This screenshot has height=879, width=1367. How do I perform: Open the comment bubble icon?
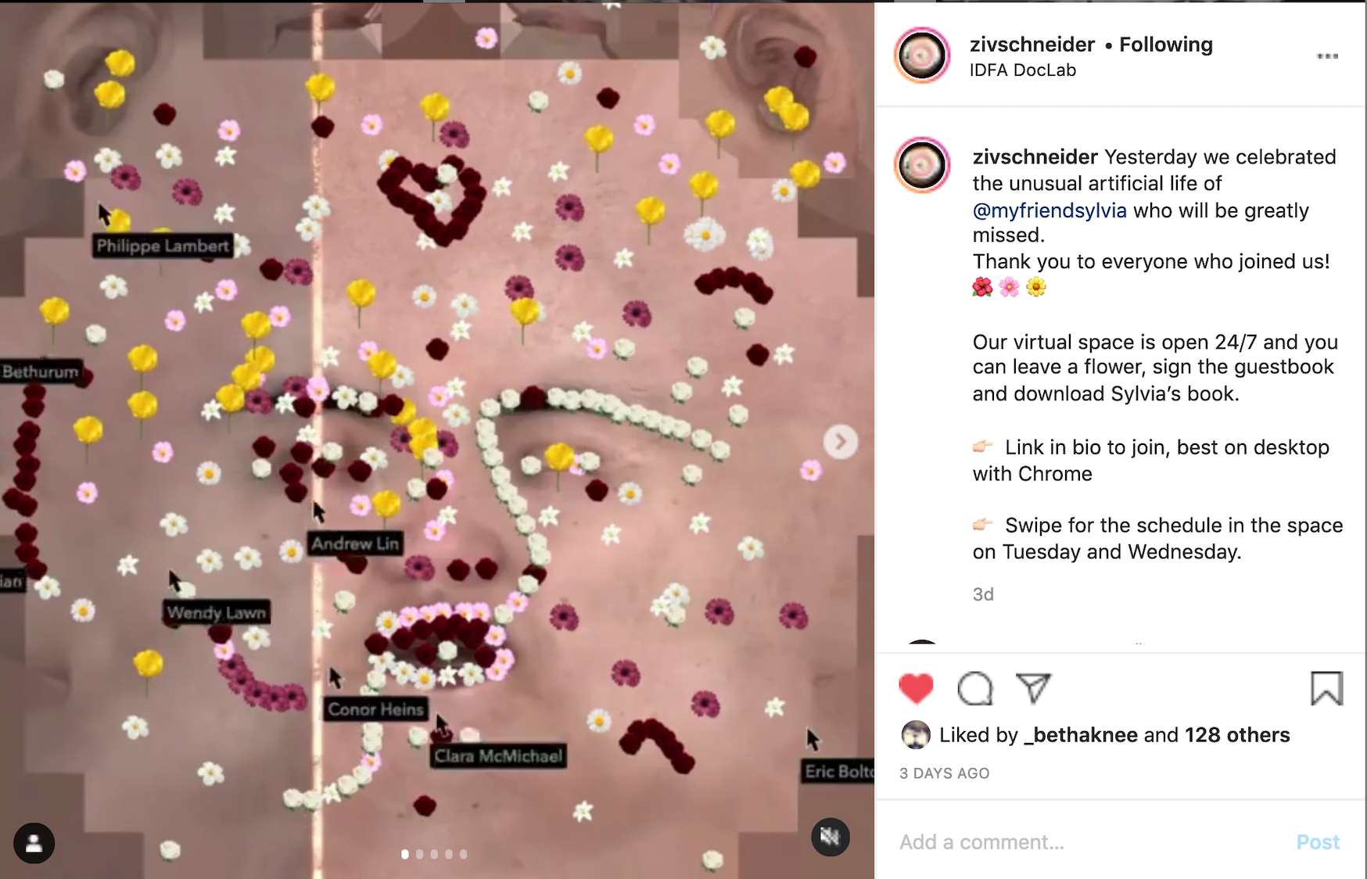coord(975,689)
